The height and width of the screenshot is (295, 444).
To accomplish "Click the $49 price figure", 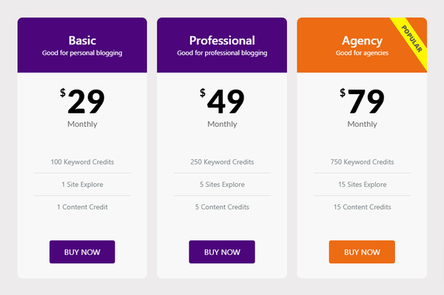I will tap(222, 101).
